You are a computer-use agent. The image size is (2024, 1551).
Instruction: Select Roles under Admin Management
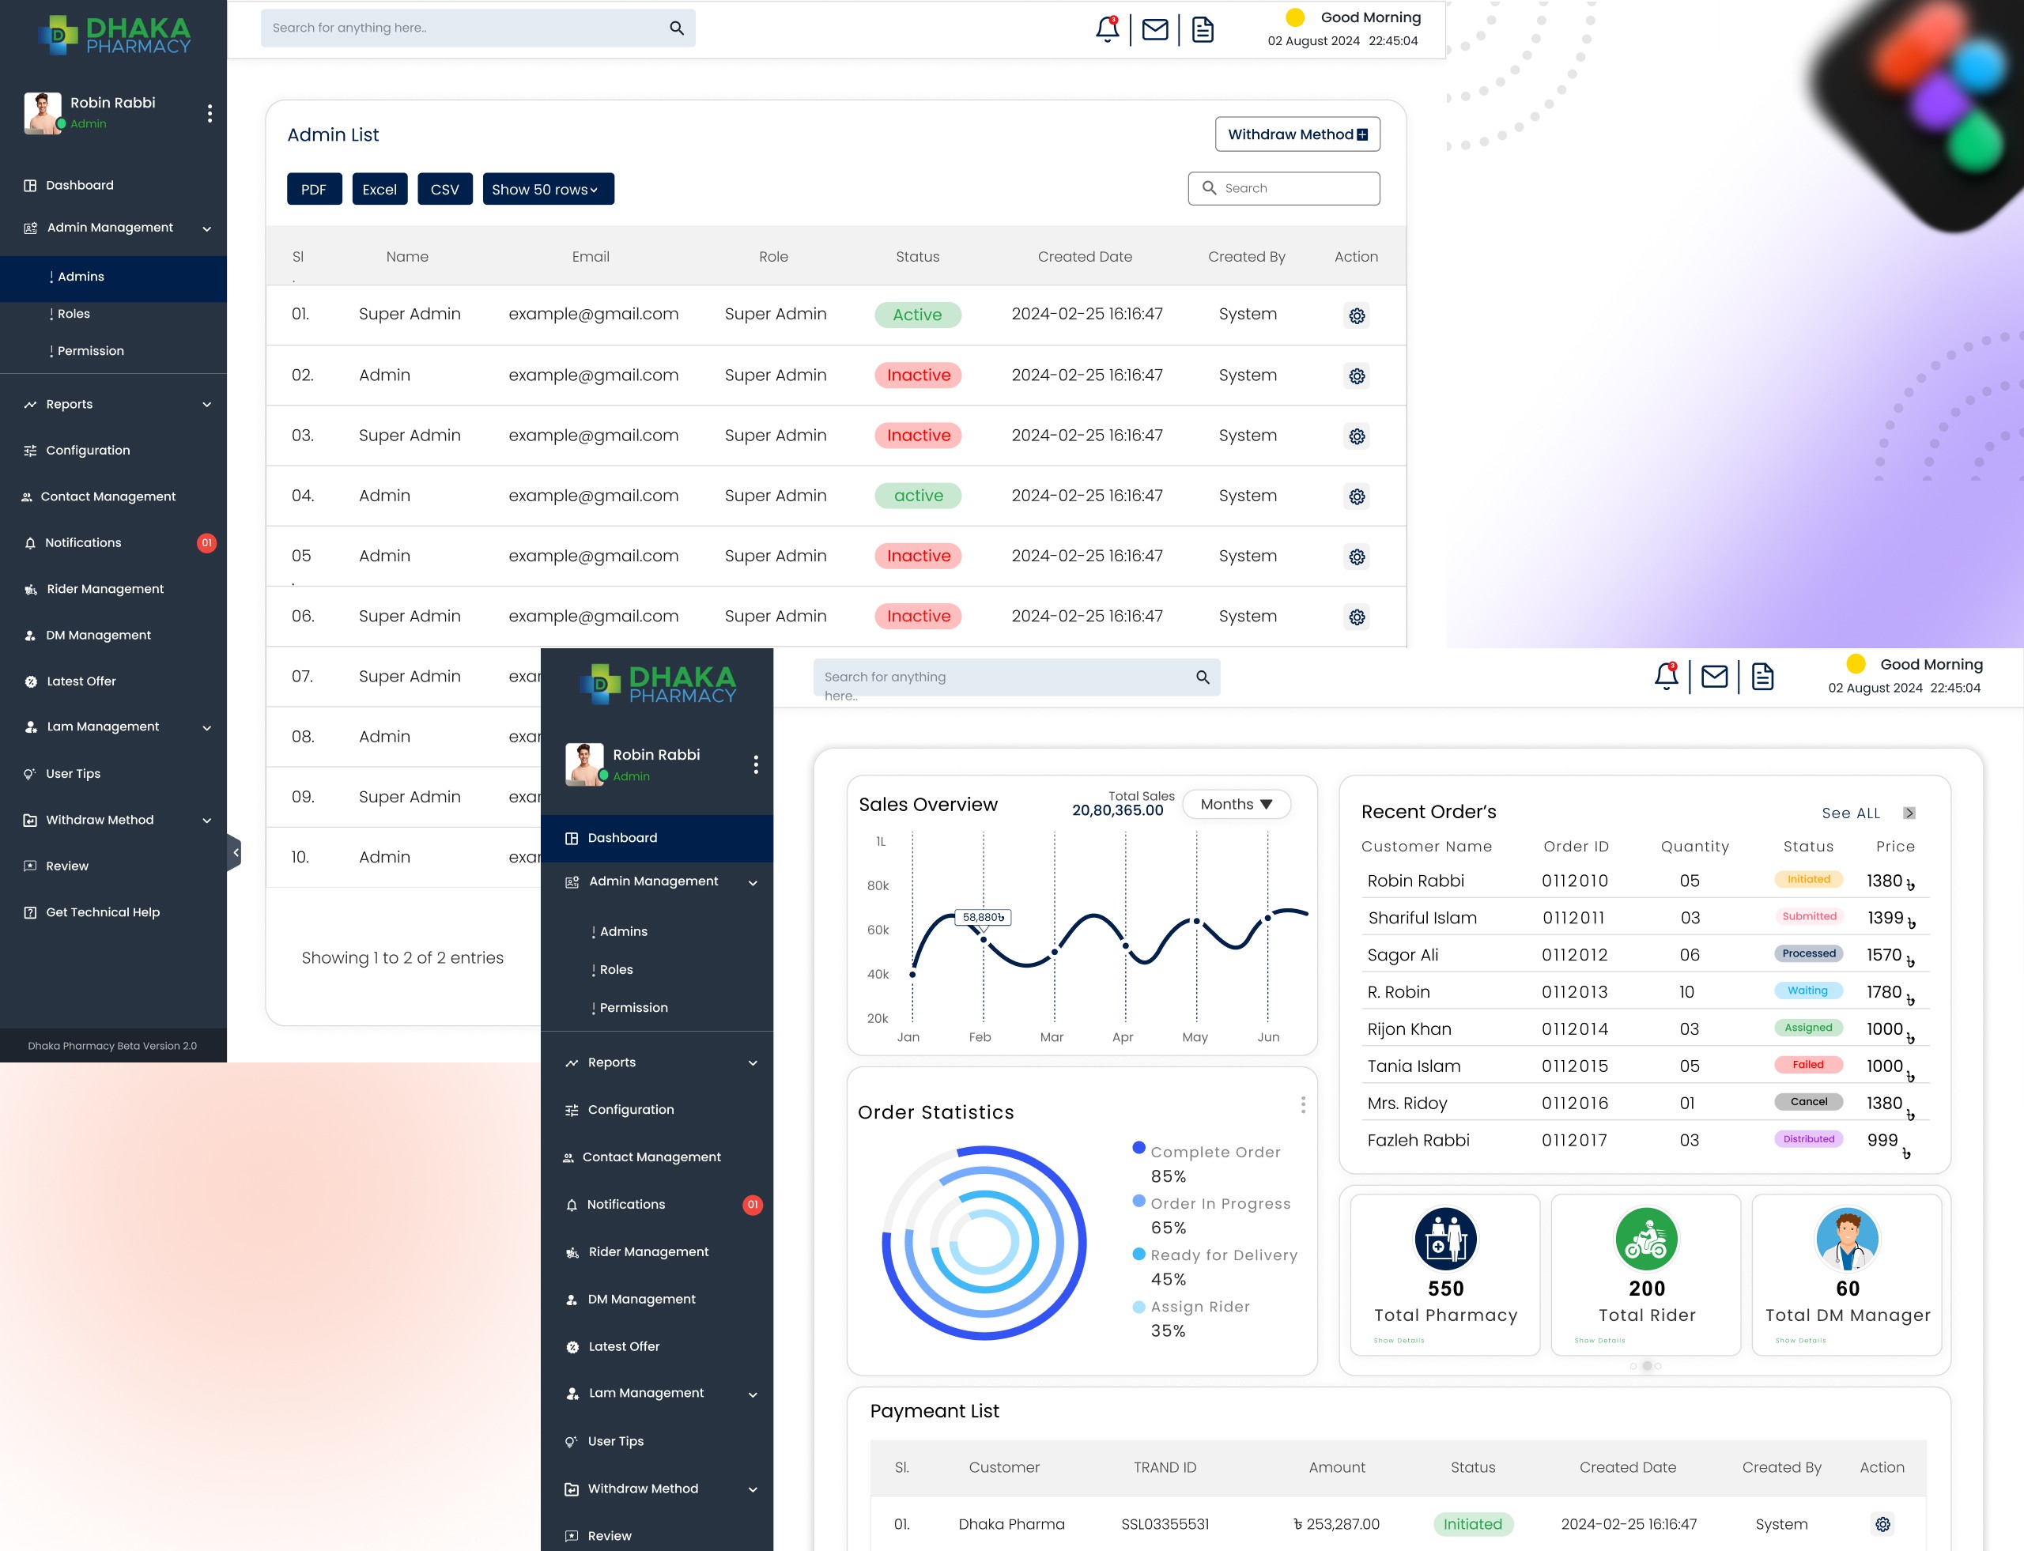[74, 314]
